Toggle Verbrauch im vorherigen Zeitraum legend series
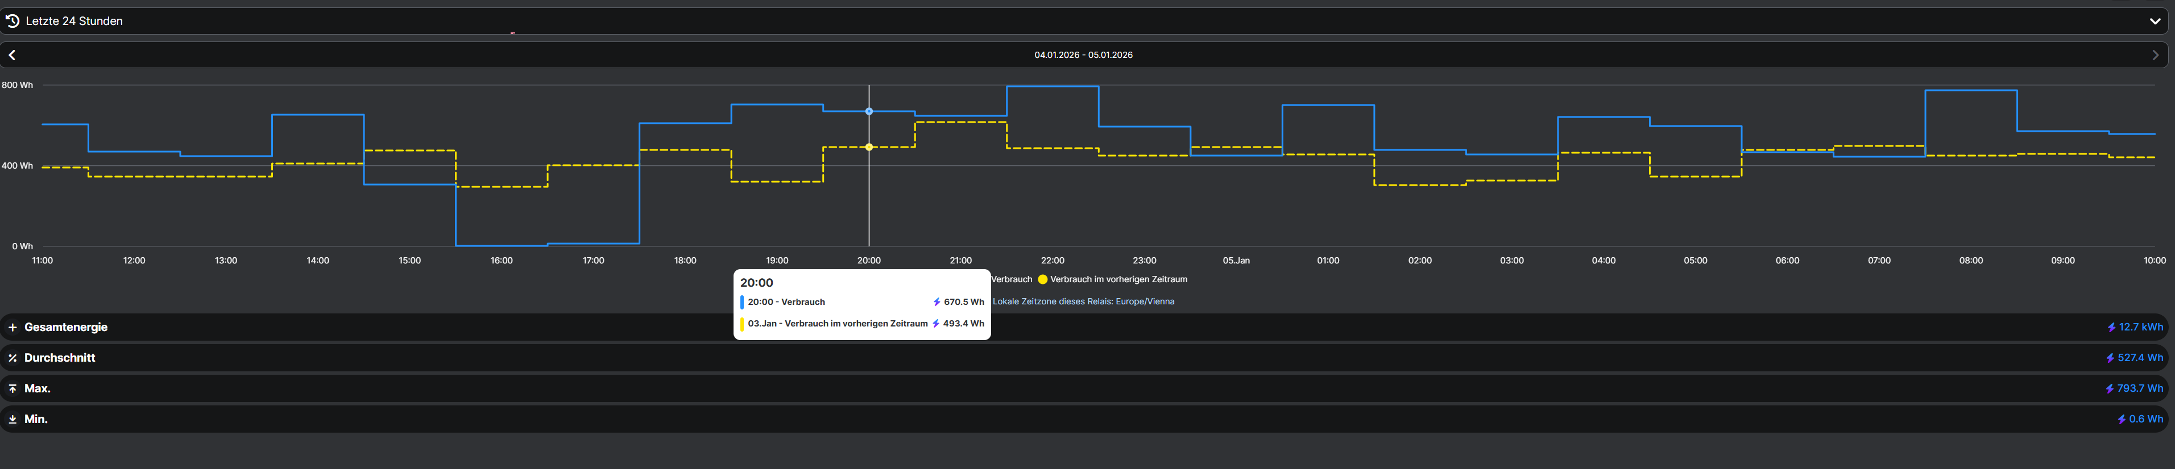This screenshot has width=2175, height=469. tap(1118, 279)
